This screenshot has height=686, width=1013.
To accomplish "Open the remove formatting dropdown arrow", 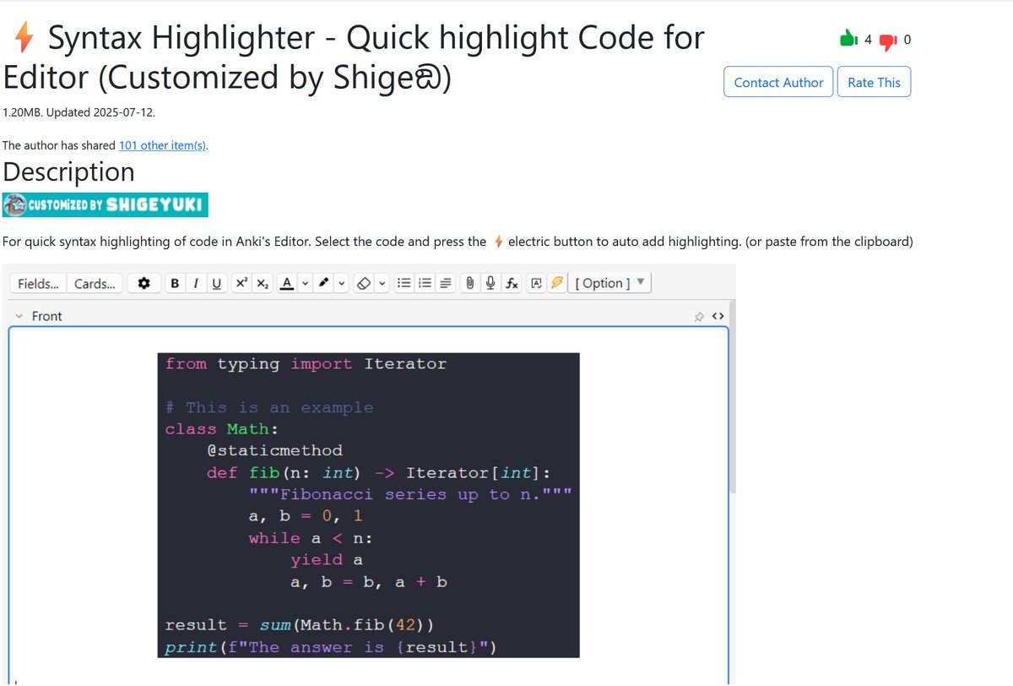I will (x=382, y=283).
